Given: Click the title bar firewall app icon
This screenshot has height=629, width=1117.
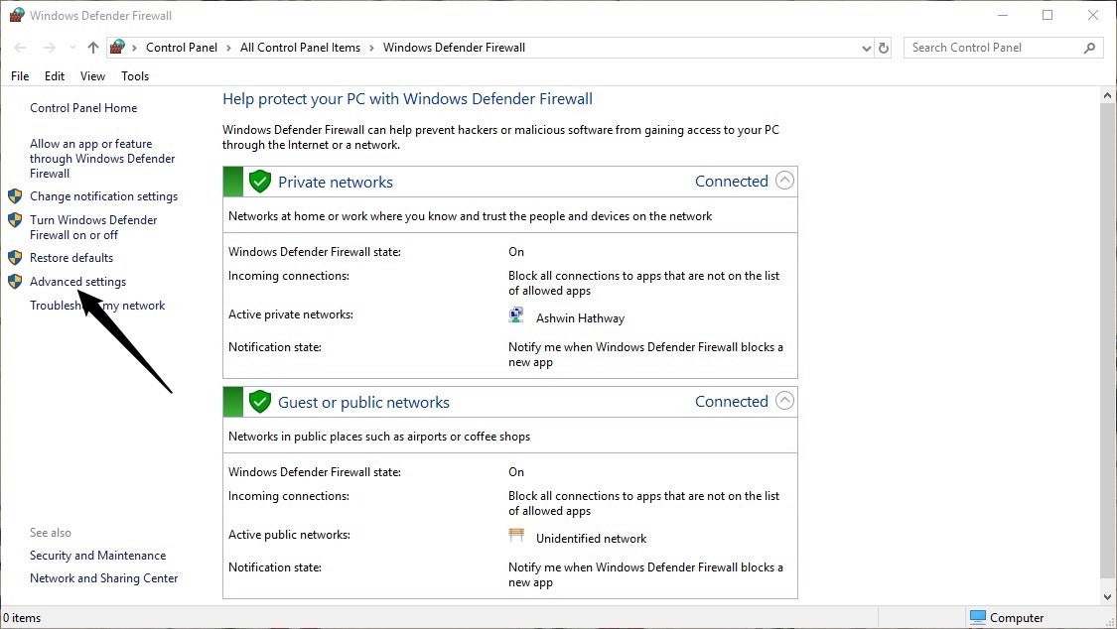Looking at the screenshot, I should tap(17, 15).
